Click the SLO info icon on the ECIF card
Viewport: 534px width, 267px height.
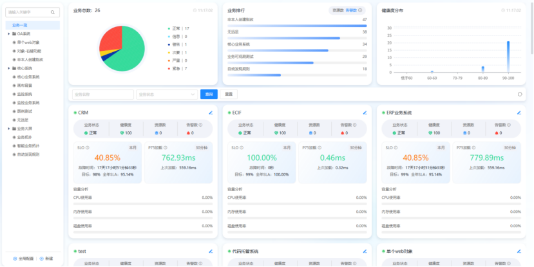[242, 147]
